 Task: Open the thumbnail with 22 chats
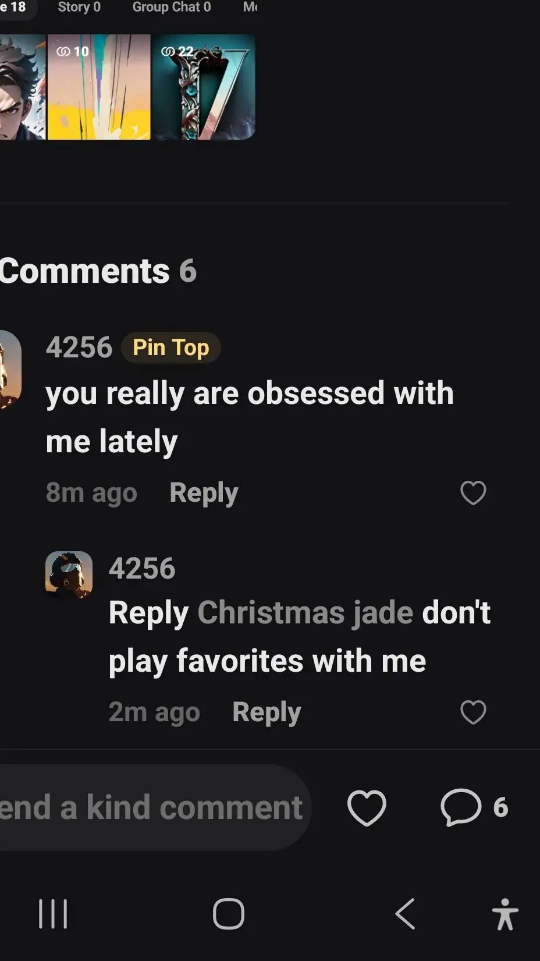point(203,87)
